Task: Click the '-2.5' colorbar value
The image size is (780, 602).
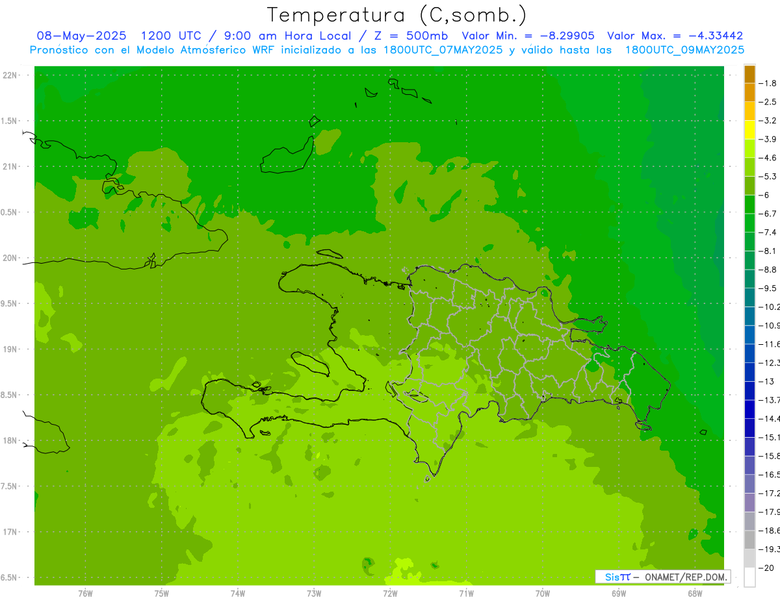Action: click(768, 102)
